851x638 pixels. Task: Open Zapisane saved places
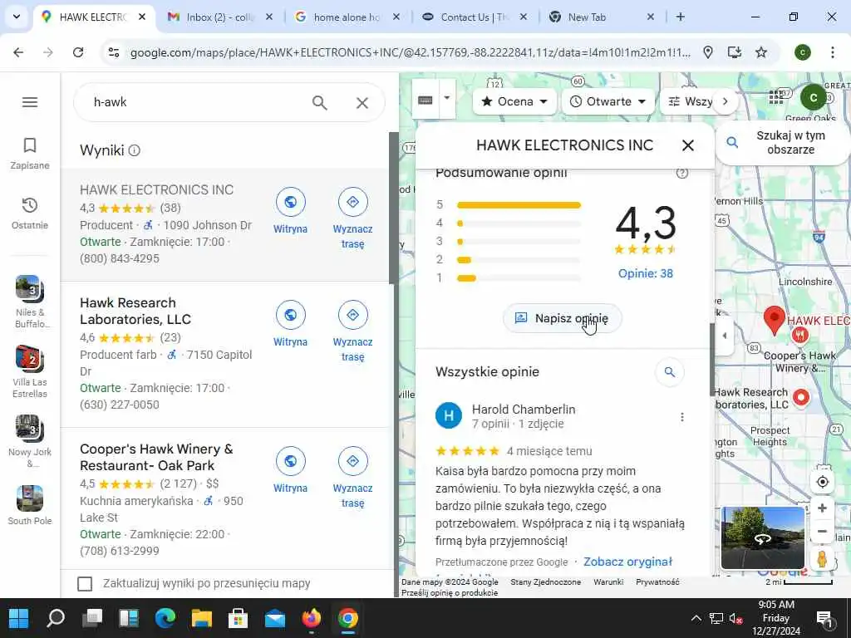pos(30,154)
